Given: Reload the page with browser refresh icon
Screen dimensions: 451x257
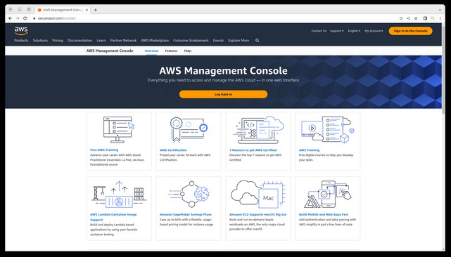Looking at the screenshot, I should tap(25, 18).
